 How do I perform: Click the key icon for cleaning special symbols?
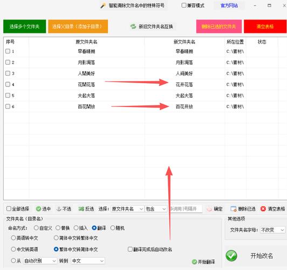tap(103, 6)
